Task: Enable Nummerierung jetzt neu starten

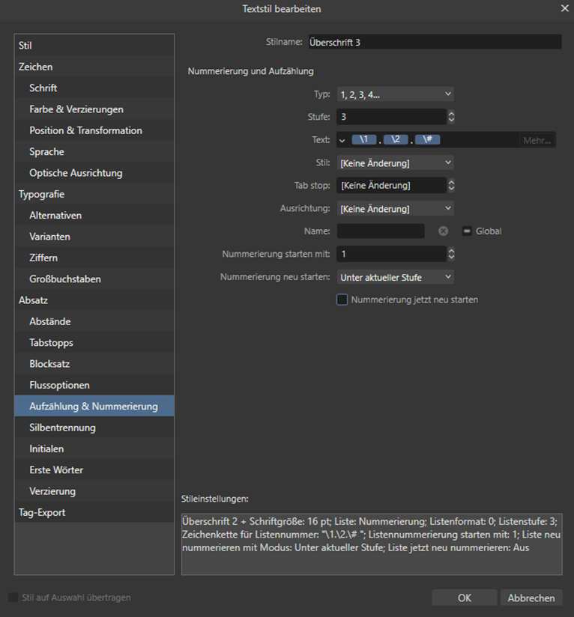Action: click(x=342, y=300)
